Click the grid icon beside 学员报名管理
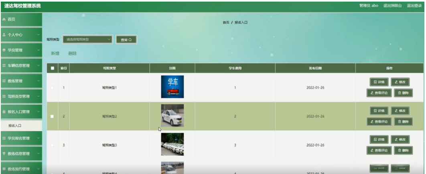This screenshot has height=174, width=426. click(4, 138)
